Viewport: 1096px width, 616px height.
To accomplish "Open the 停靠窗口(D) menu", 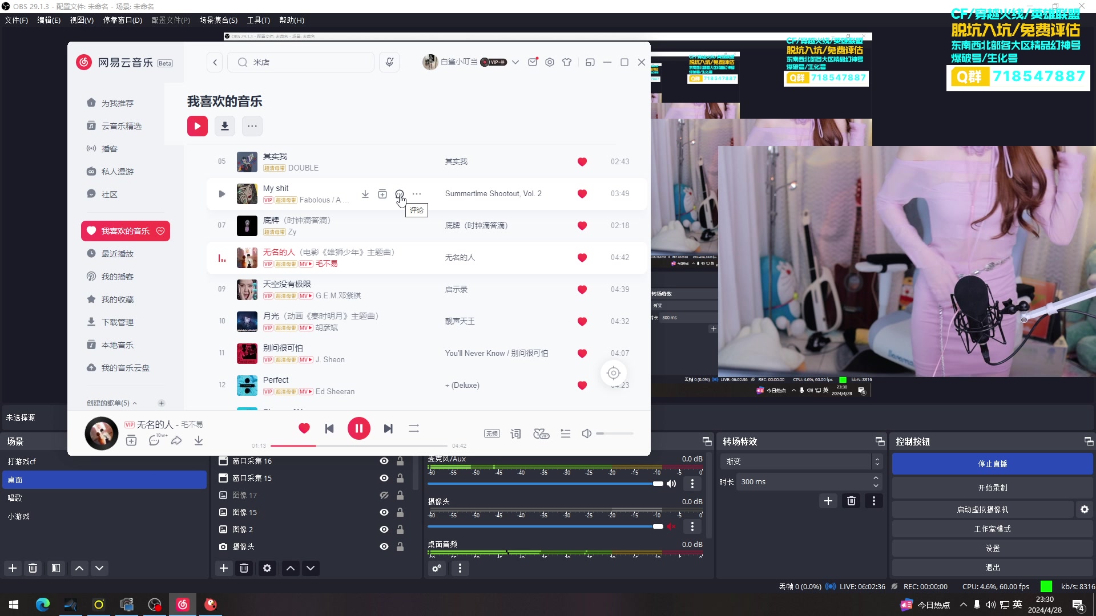I will click(122, 20).
